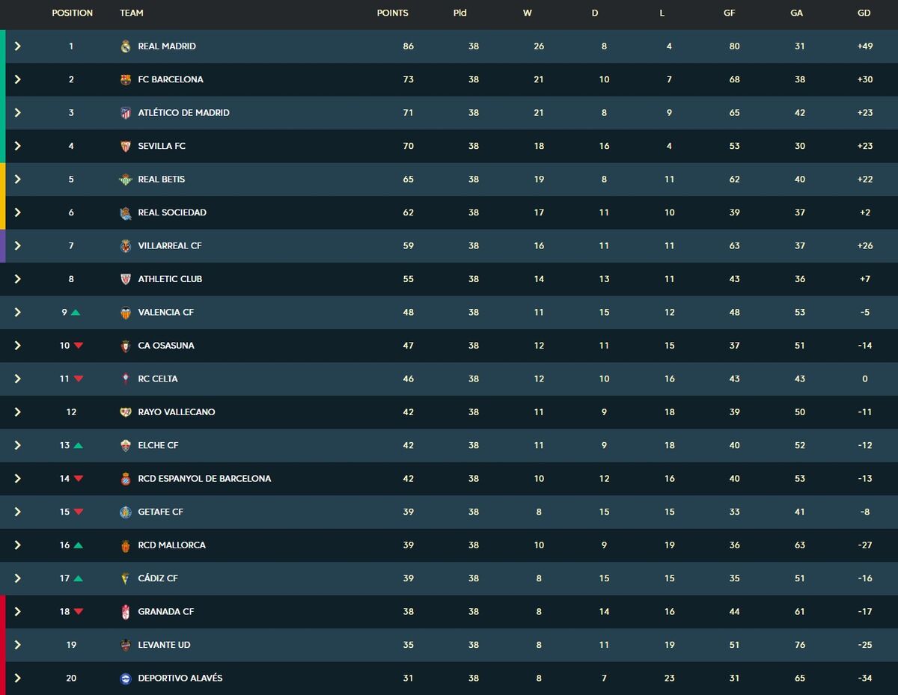Sort table by POINTS column header
Screen dimensions: 898x695
pyautogui.click(x=392, y=13)
